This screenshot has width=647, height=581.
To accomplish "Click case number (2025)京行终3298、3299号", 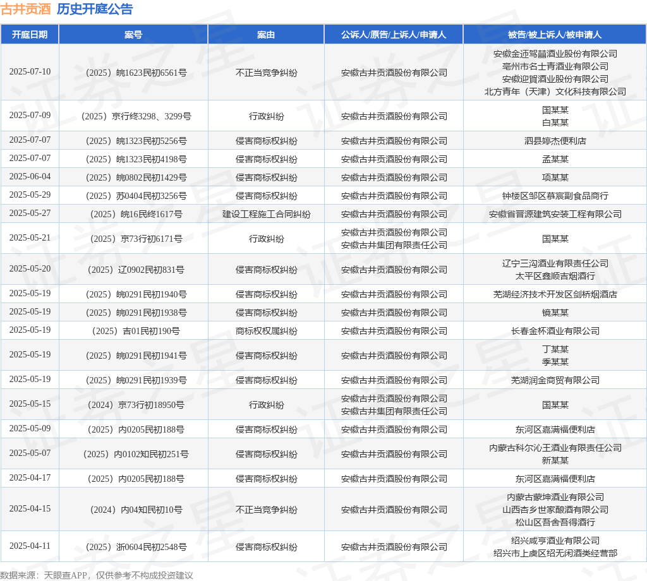I will point(136,116).
